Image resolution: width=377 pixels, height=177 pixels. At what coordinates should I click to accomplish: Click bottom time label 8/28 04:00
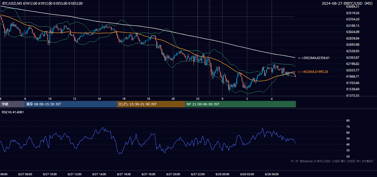pos(272,174)
